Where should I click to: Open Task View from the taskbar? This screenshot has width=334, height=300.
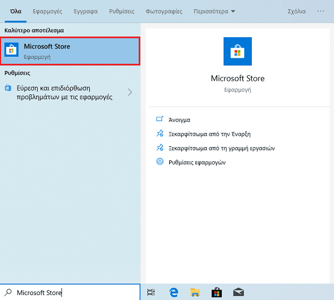click(151, 292)
